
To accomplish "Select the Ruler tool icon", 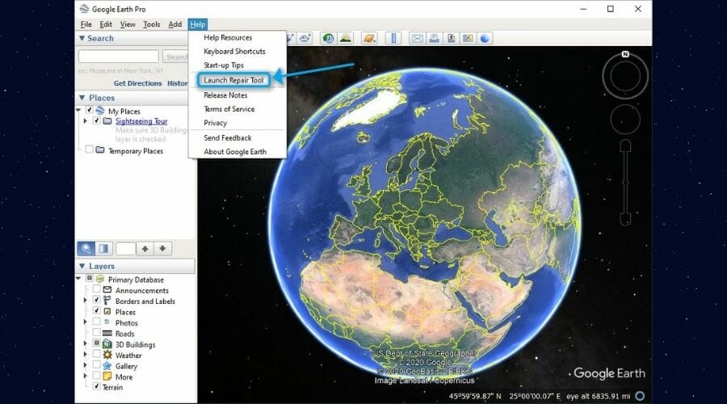I will click(x=393, y=39).
